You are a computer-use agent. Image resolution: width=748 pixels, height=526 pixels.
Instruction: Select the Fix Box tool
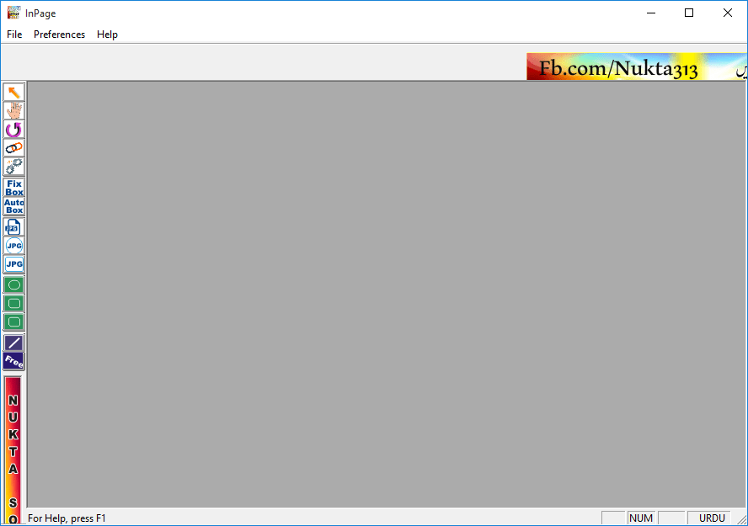(14, 187)
